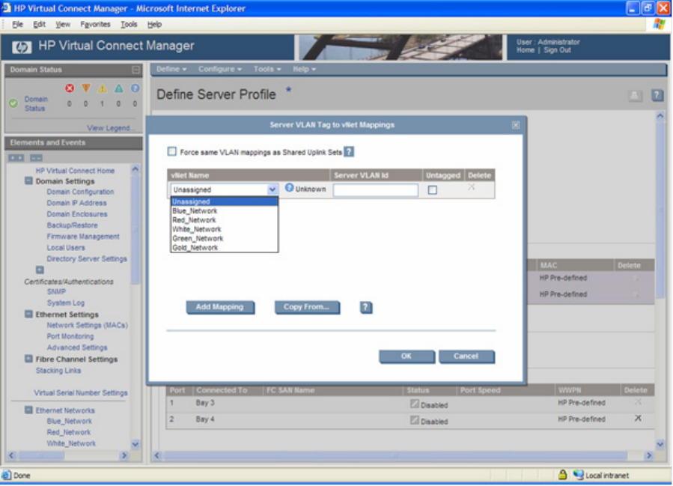Click the HP logo in header
This screenshot has height=486, width=673.
click(22, 46)
